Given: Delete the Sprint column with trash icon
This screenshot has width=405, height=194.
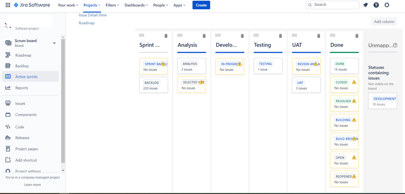Looking at the screenshot, I should point(166,36).
